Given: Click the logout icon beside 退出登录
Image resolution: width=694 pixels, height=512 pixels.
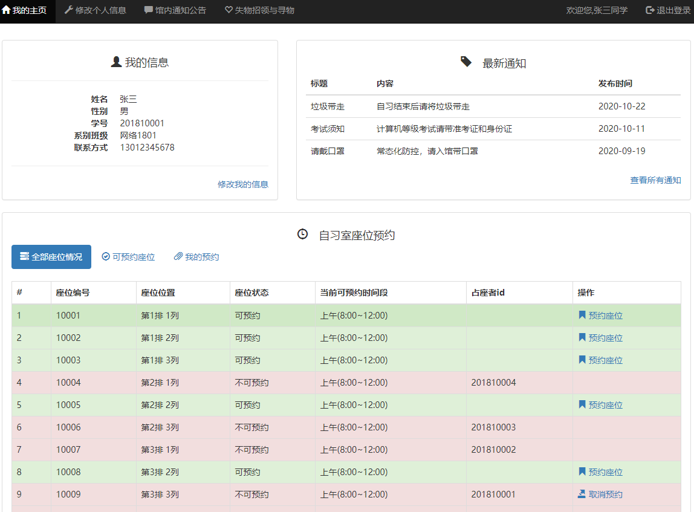Looking at the screenshot, I should (650, 10).
